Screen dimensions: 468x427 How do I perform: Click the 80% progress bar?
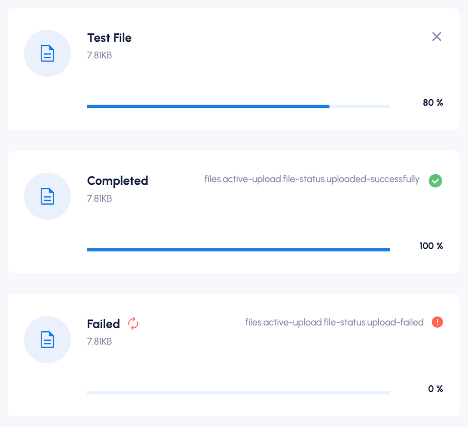coord(238,106)
